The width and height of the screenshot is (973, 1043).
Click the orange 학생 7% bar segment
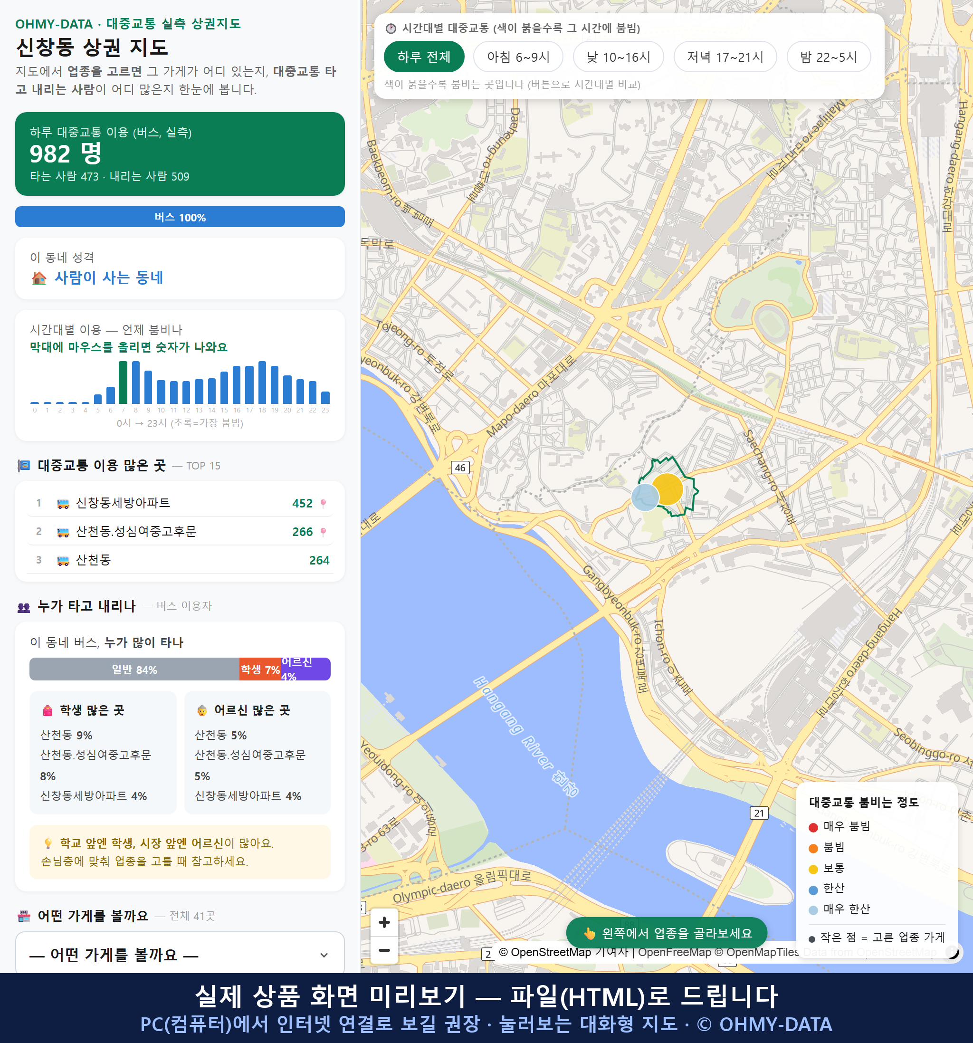260,670
